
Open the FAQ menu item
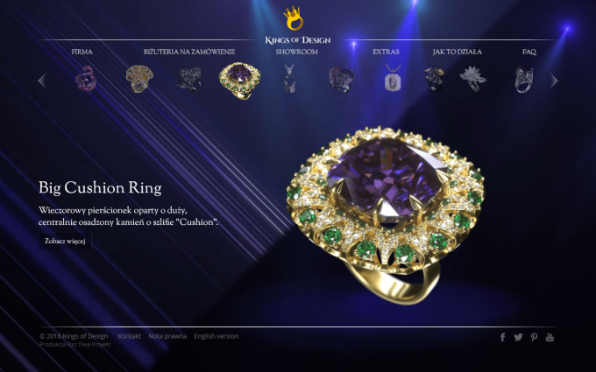(x=529, y=52)
